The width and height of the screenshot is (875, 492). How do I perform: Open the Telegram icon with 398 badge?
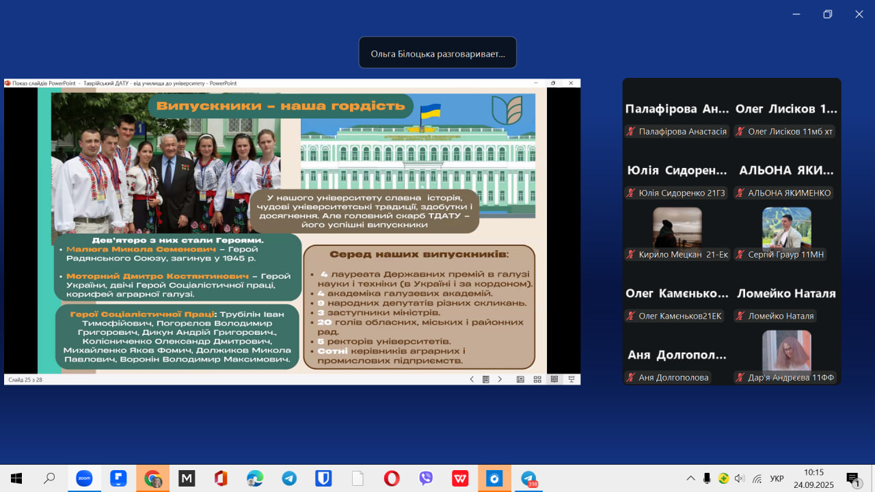528,478
